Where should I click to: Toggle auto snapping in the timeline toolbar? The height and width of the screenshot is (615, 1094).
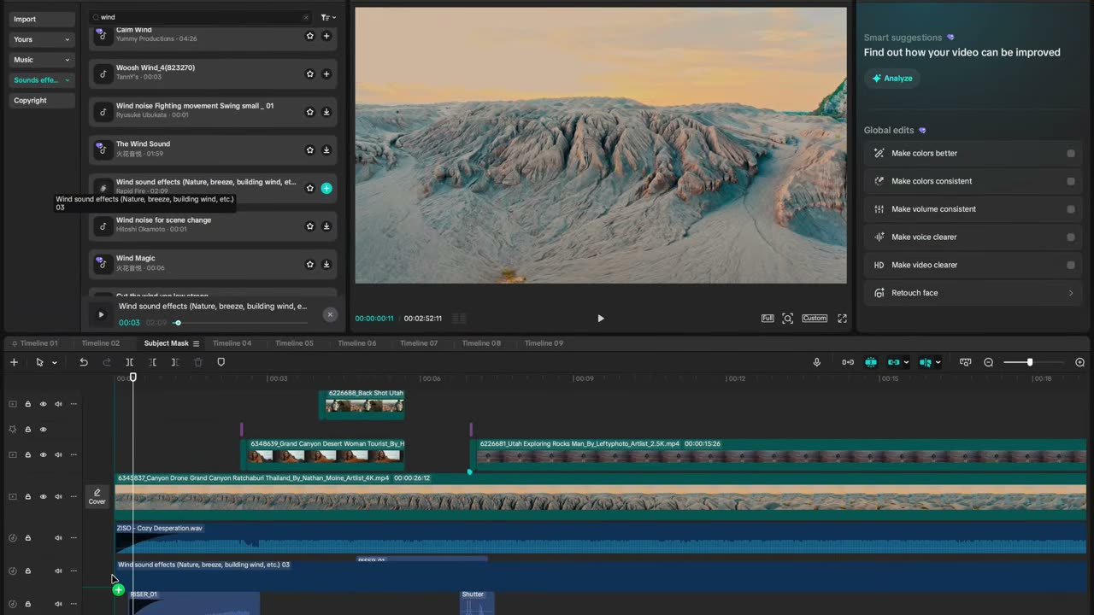(871, 362)
